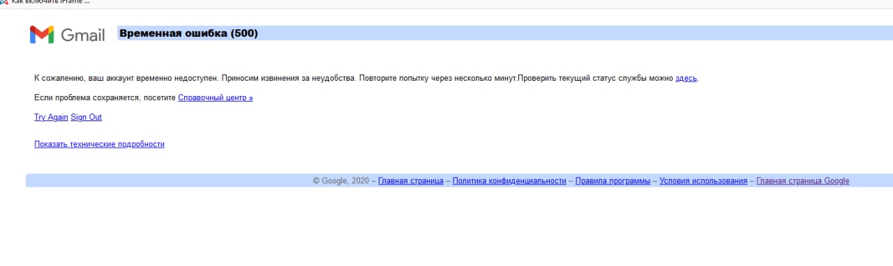Open 'Главная страница Google' footer link
Image resolution: width=893 pixels, height=266 pixels.
tap(803, 181)
